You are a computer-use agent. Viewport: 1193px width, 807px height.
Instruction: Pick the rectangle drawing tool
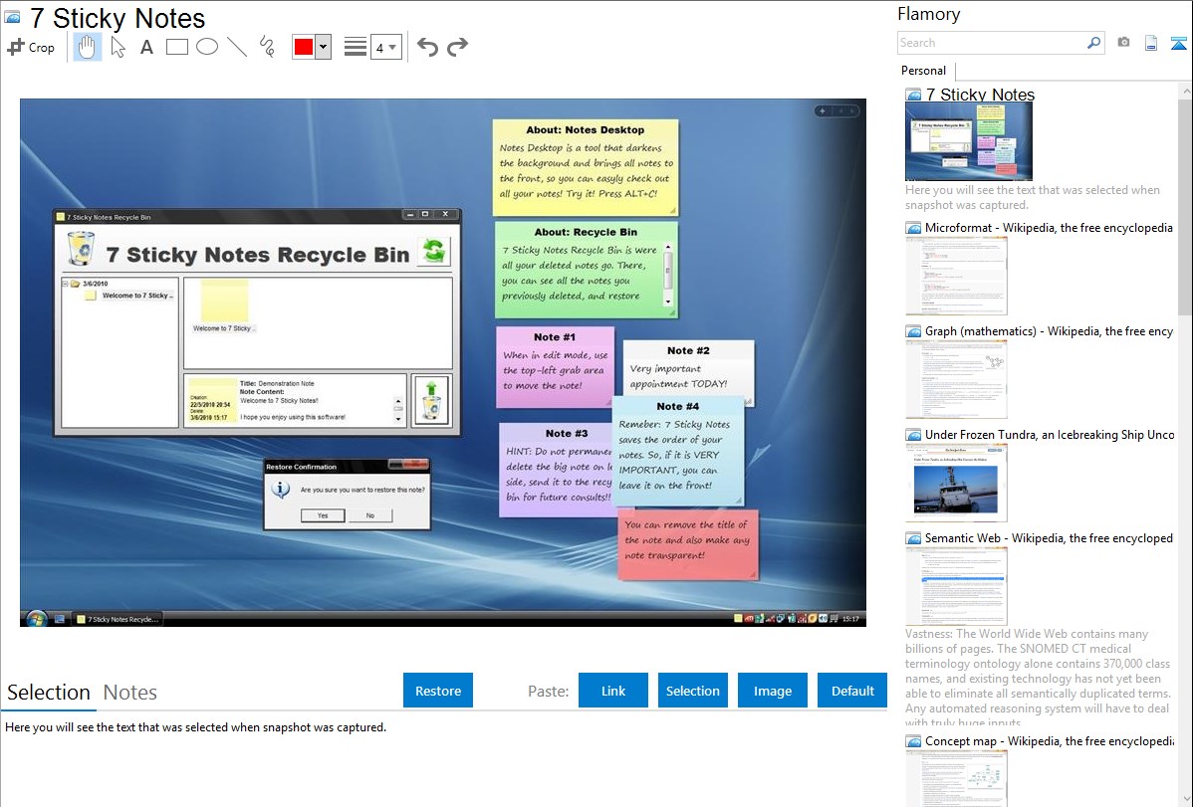176,47
